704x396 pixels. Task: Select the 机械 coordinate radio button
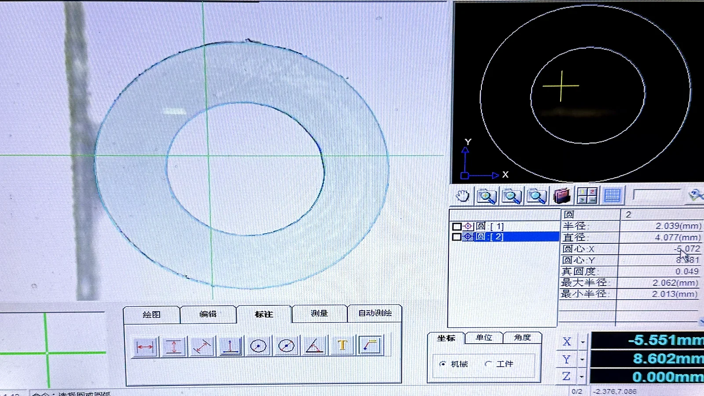click(x=443, y=364)
